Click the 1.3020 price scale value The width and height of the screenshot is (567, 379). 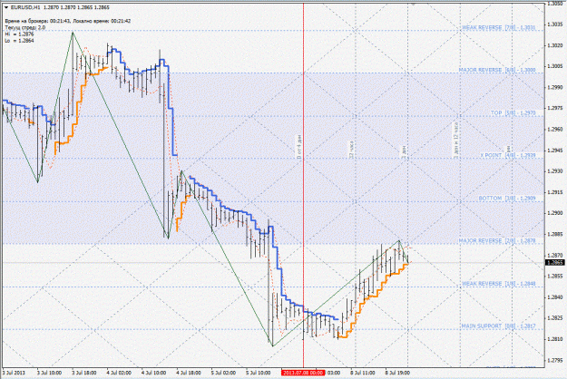click(x=554, y=45)
